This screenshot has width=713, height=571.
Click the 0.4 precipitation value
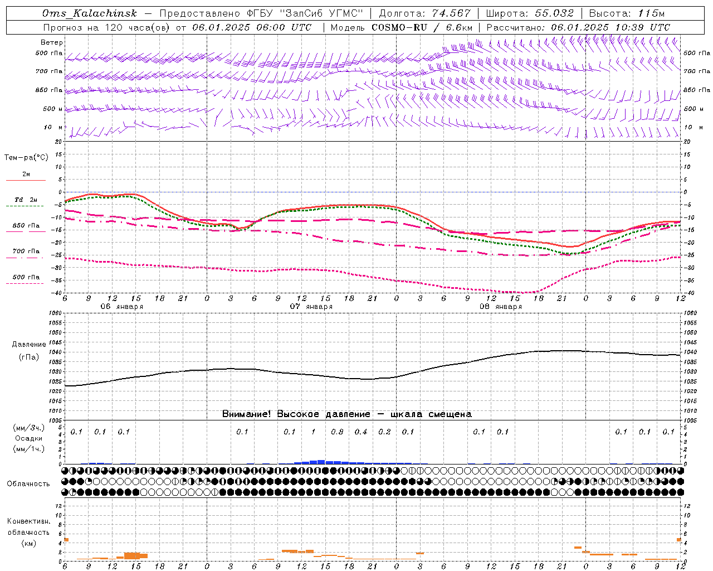(x=361, y=432)
